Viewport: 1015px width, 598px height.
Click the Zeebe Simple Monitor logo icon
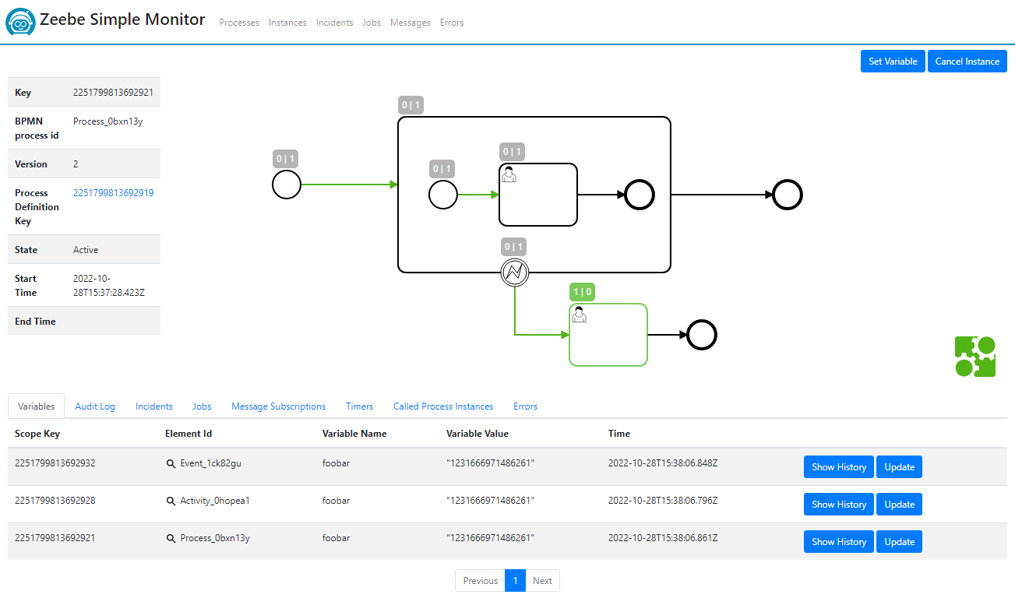(x=19, y=22)
